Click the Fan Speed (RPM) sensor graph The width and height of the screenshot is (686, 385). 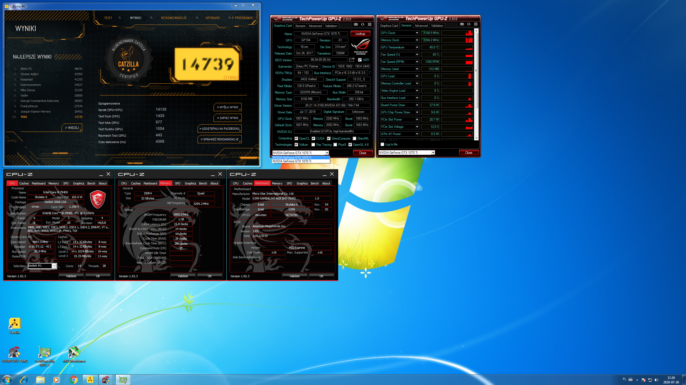(x=457, y=62)
